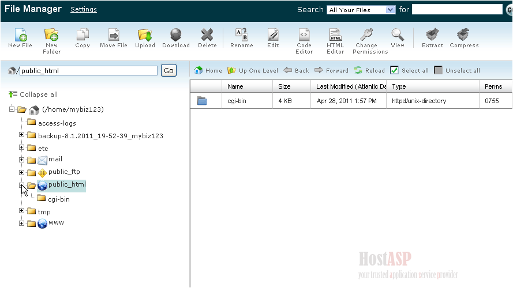Click the directory path input field
The height and width of the screenshot is (288, 513).
(88, 71)
